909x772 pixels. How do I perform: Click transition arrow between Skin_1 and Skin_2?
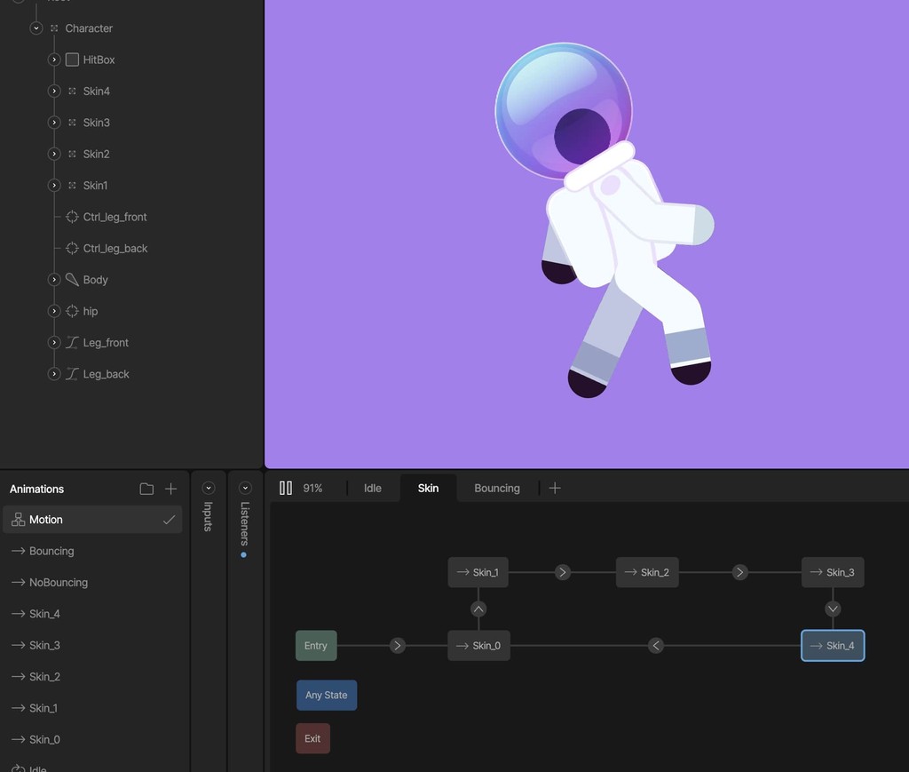tap(563, 572)
